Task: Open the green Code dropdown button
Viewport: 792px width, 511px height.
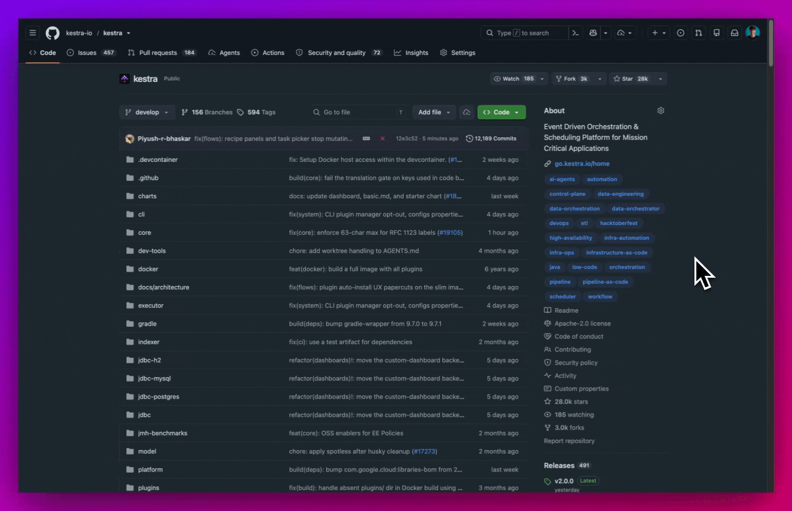Action: [502, 112]
